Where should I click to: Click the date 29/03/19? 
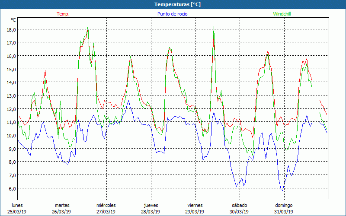pos(195,212)
